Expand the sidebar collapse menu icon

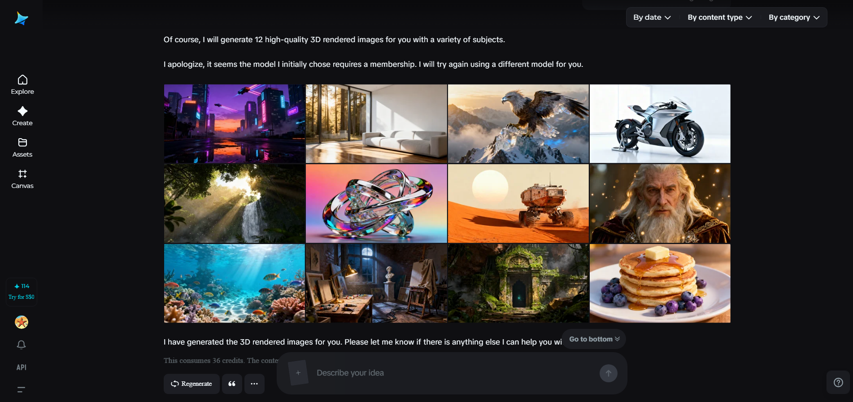coord(21,389)
